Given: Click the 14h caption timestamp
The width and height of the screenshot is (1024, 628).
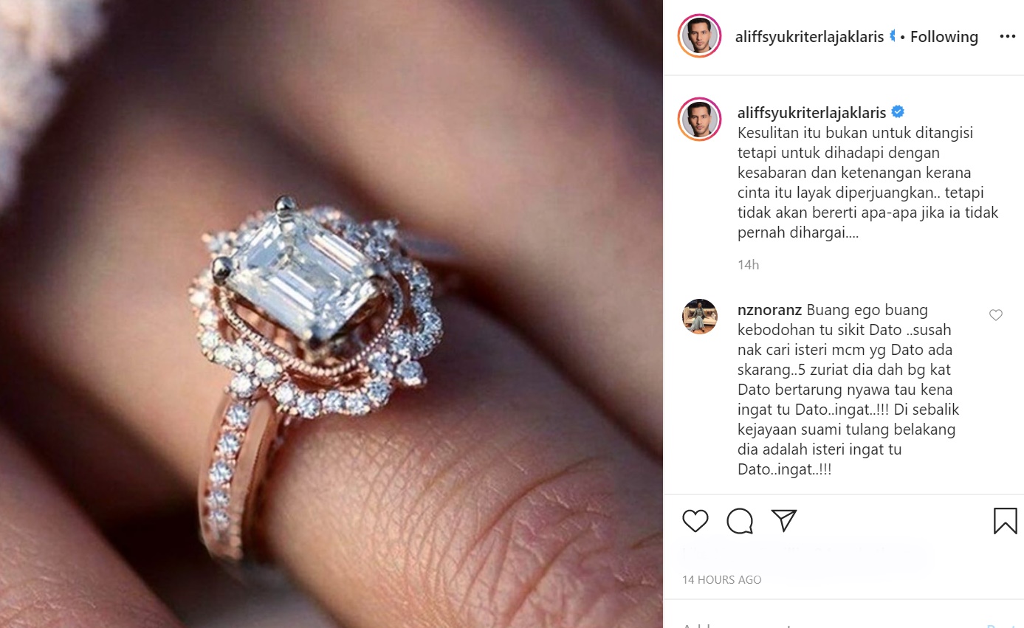Looking at the screenshot, I should [x=748, y=265].
